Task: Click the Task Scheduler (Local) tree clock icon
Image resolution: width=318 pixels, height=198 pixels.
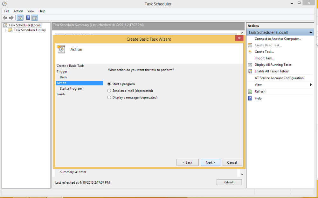Action: tap(5, 25)
